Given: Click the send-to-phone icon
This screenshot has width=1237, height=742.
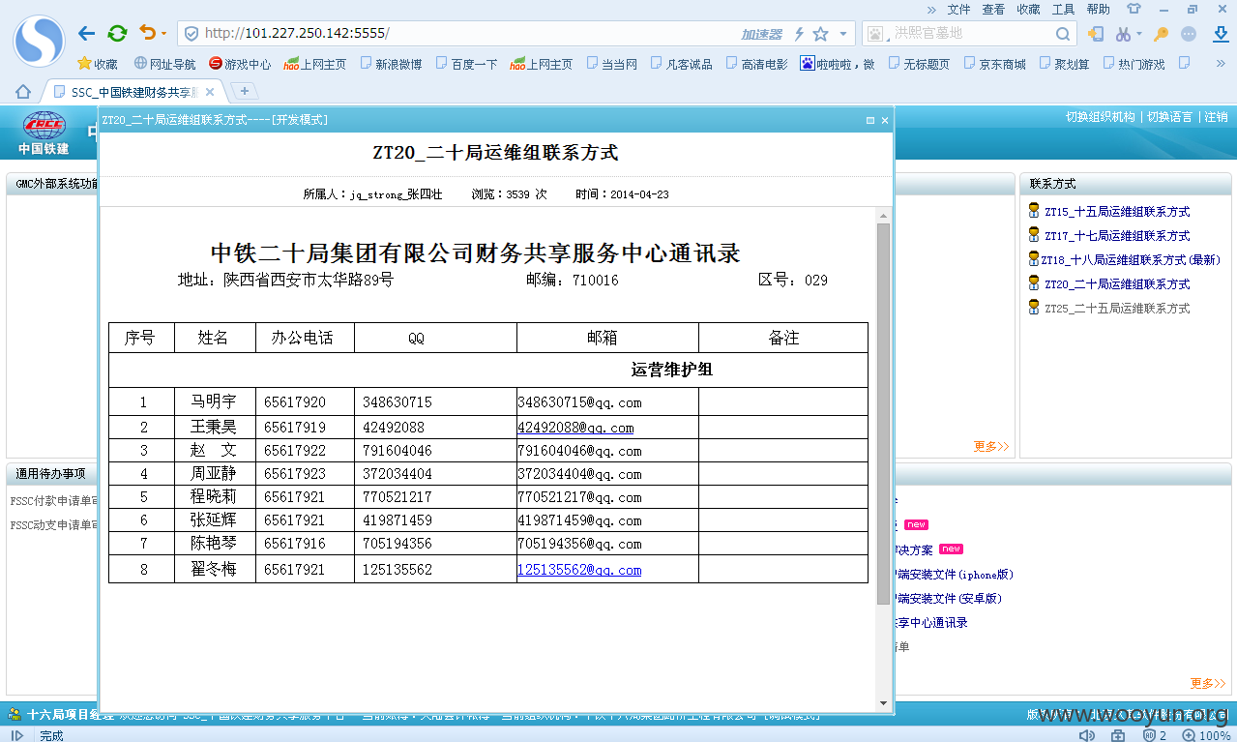Looking at the screenshot, I should [1095, 34].
